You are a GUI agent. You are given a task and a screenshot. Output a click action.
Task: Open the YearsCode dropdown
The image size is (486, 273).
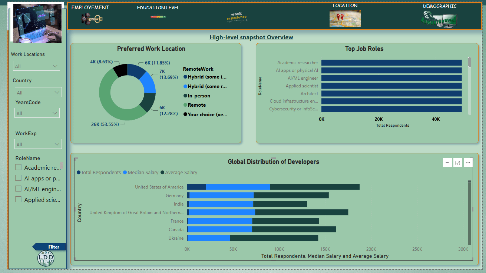point(37,113)
